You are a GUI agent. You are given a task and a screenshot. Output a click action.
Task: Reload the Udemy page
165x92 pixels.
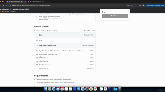(6, 5)
